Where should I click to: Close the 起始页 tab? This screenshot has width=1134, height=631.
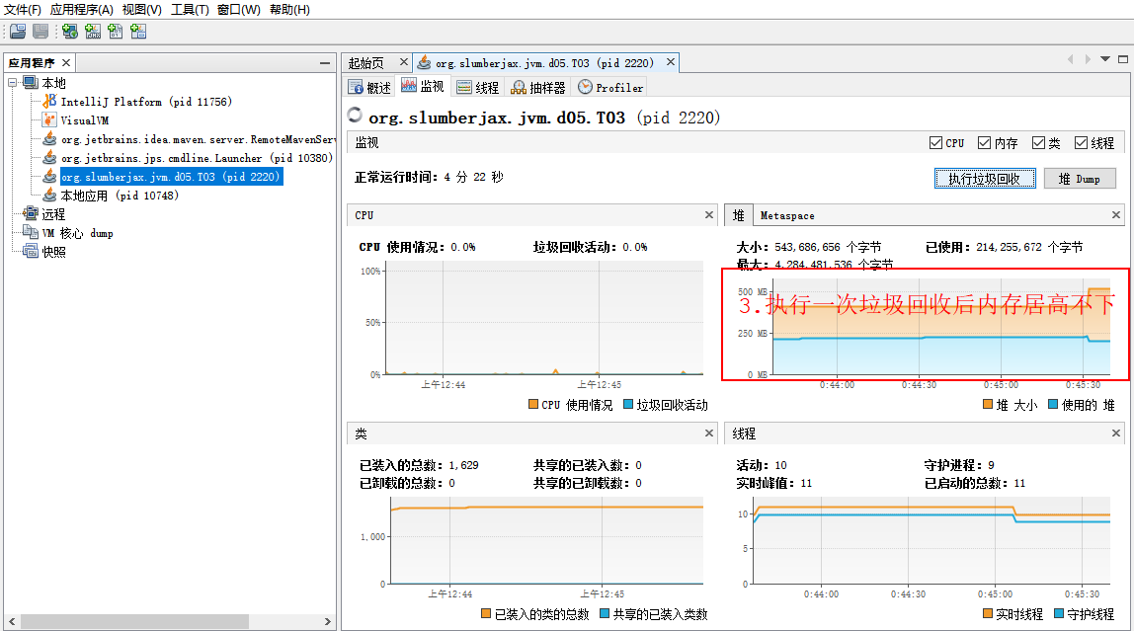point(404,62)
